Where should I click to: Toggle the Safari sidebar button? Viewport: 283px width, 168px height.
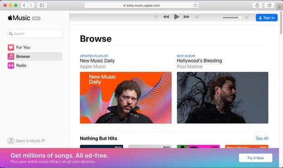(42, 5)
